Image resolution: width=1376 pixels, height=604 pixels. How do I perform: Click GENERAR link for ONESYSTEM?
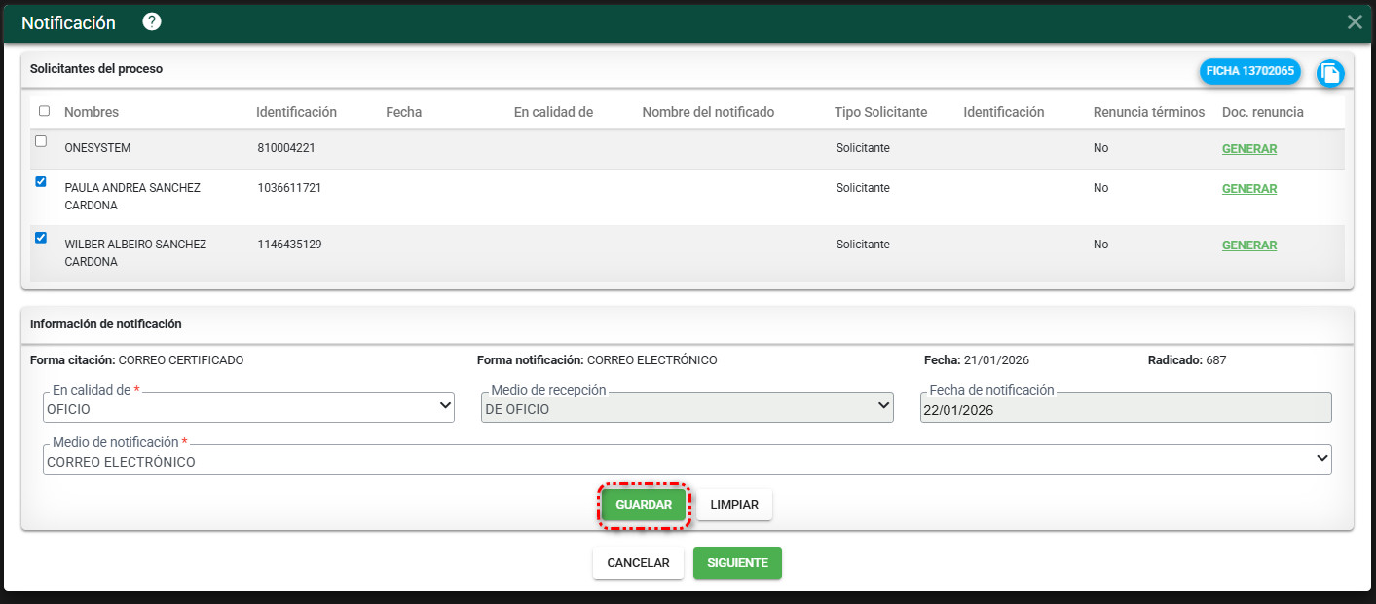(1248, 149)
